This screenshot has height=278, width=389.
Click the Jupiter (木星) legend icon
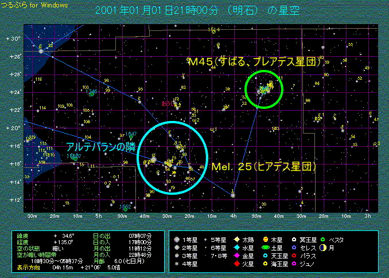point(266,241)
